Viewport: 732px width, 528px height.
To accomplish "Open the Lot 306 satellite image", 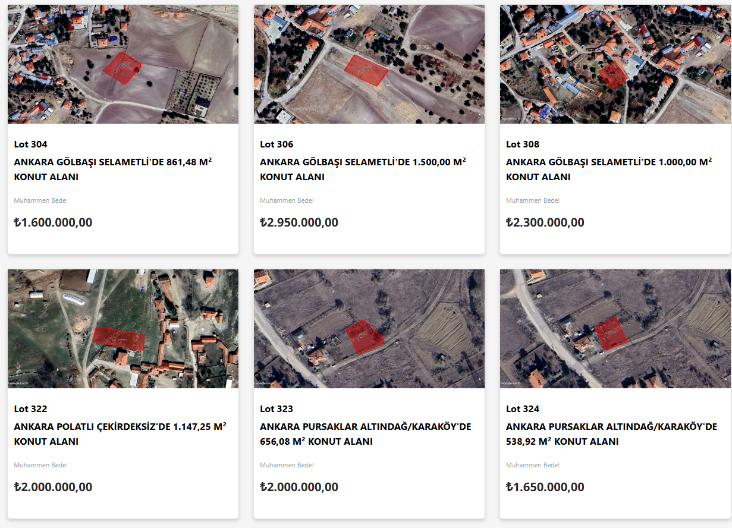I will (369, 64).
